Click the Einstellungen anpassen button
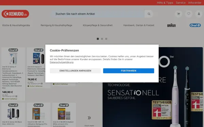Screen dimensions: 204x127 pos(75,71)
